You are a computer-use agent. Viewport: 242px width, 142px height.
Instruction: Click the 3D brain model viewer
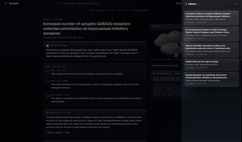click(166, 45)
